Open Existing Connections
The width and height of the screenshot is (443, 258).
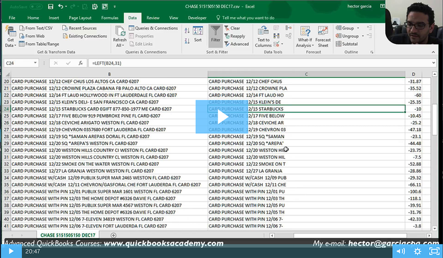(x=85, y=36)
